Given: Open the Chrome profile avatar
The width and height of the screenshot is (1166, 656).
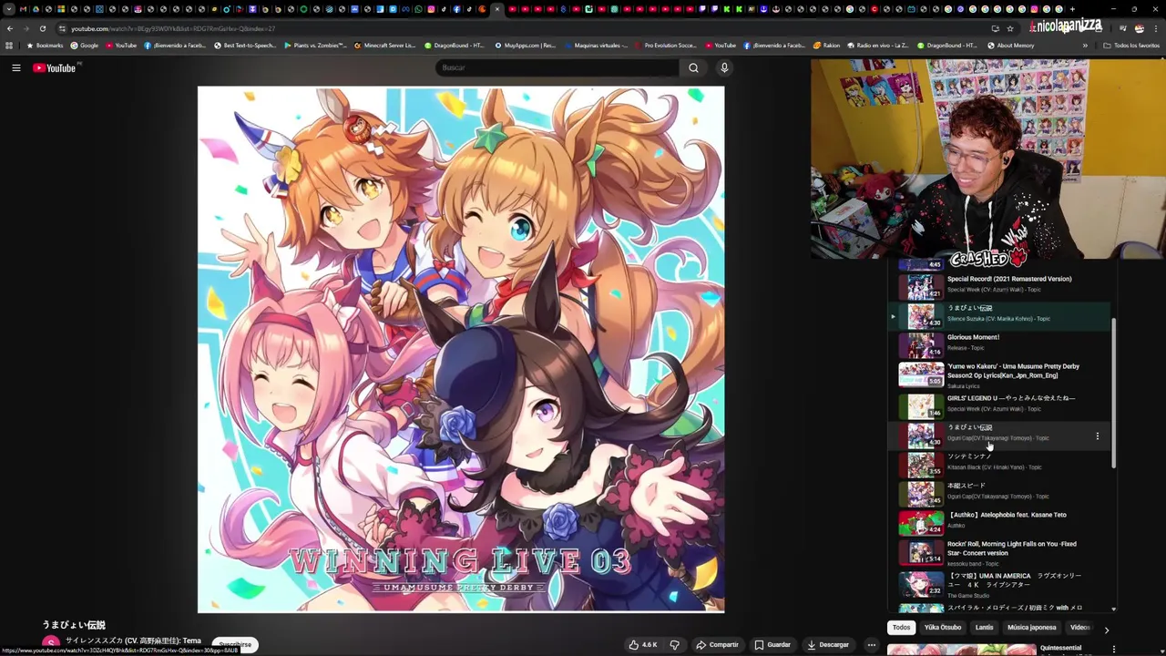Looking at the screenshot, I should point(1139,28).
